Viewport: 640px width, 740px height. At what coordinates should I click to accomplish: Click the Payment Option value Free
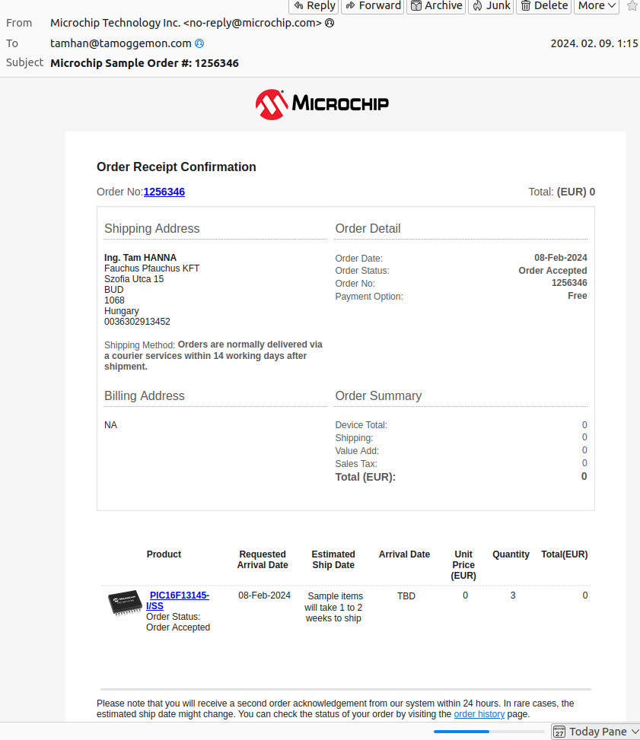tap(577, 296)
